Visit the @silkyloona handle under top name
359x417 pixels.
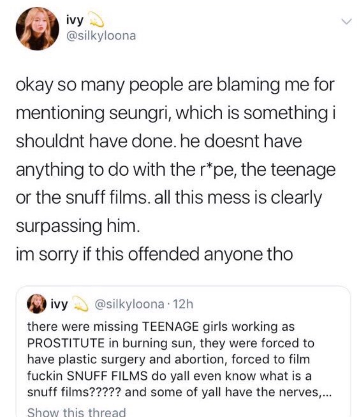(x=101, y=36)
